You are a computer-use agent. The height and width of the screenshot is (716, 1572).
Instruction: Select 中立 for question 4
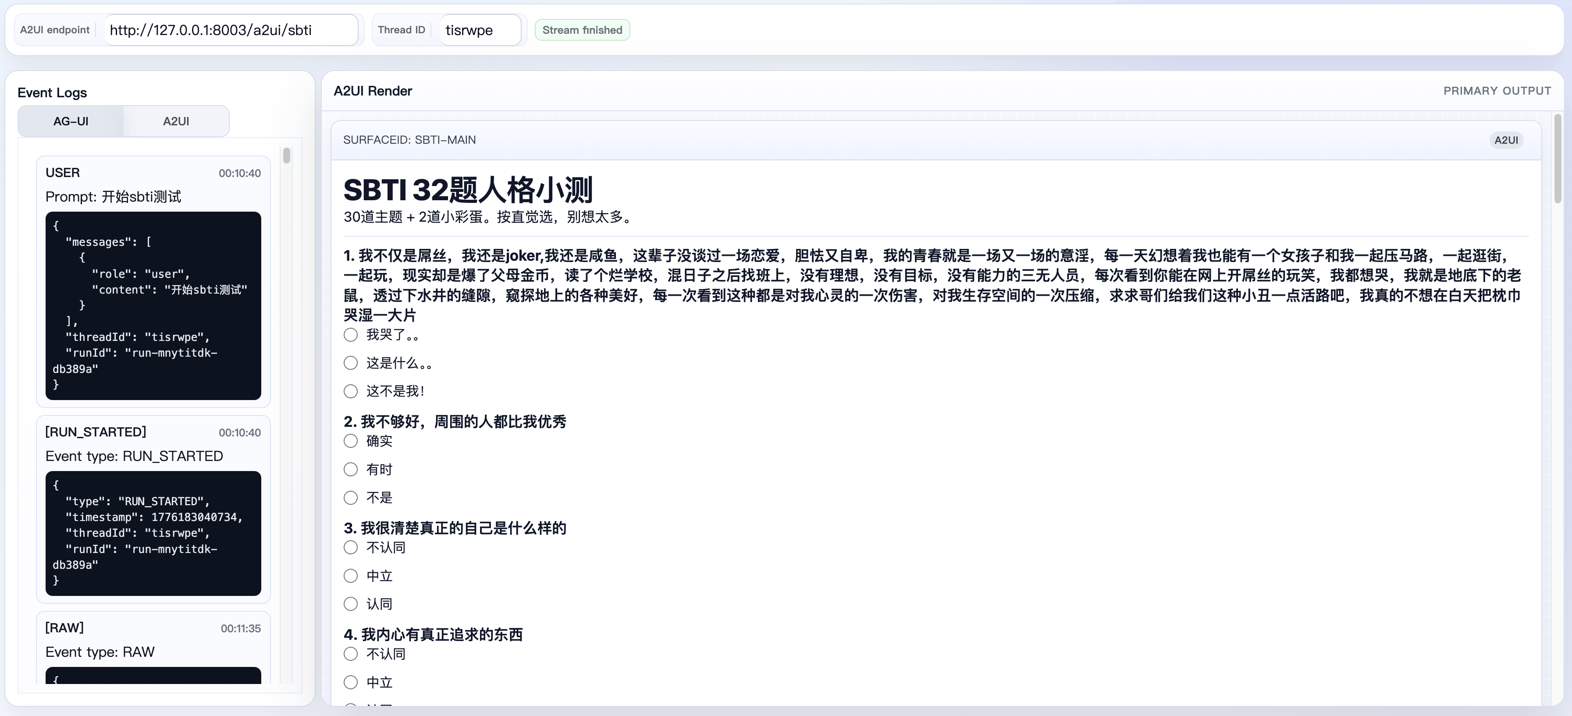350,682
